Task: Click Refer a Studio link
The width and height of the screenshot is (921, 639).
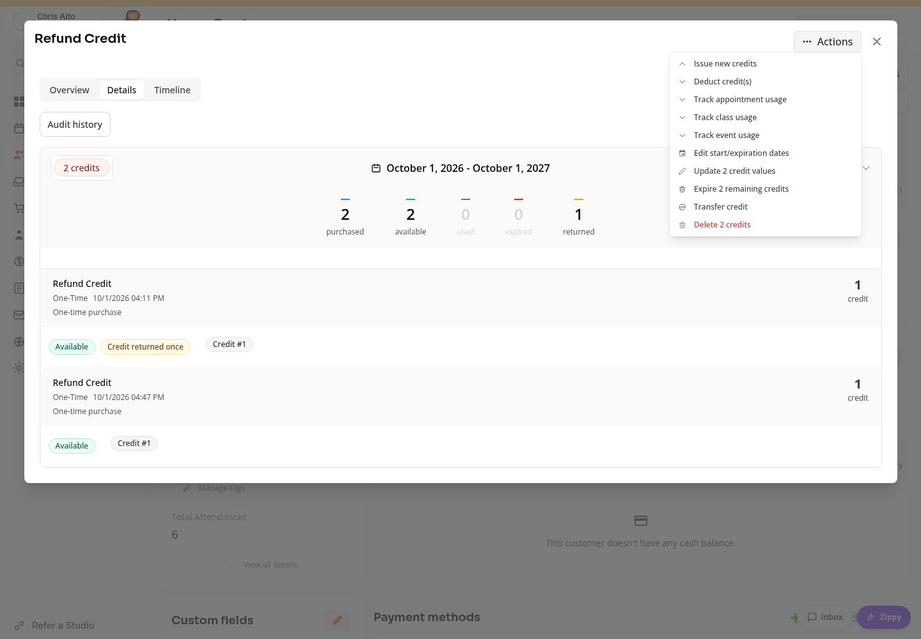Action: 54,626
